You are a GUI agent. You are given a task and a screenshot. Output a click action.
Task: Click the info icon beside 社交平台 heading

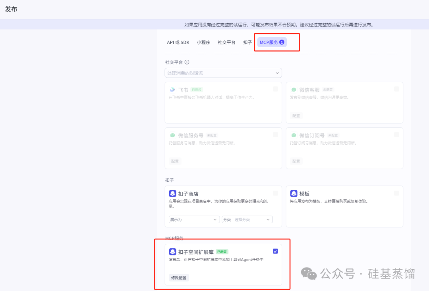pos(187,62)
